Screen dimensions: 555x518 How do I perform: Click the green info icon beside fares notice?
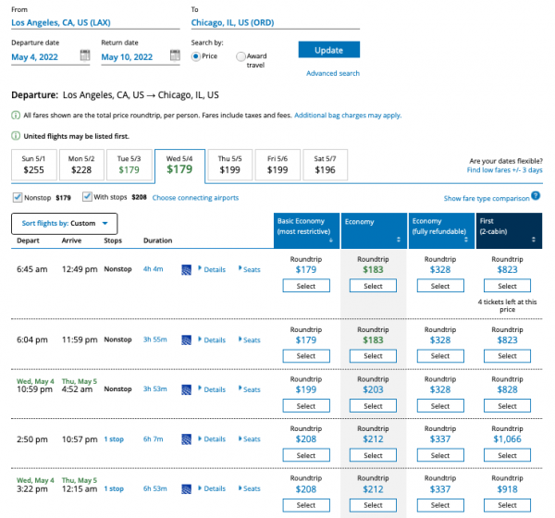15,116
